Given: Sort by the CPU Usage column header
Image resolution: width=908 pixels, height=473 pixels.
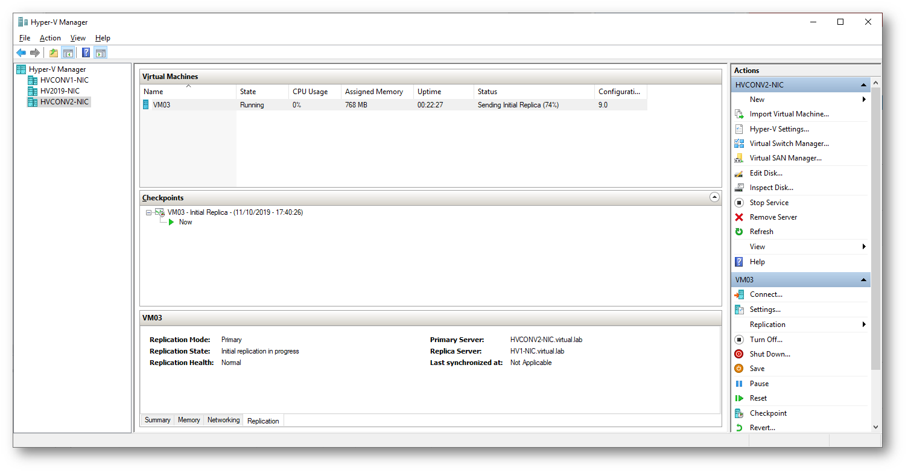Looking at the screenshot, I should tap(315, 92).
